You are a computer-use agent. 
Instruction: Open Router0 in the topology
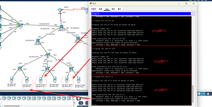60,10
